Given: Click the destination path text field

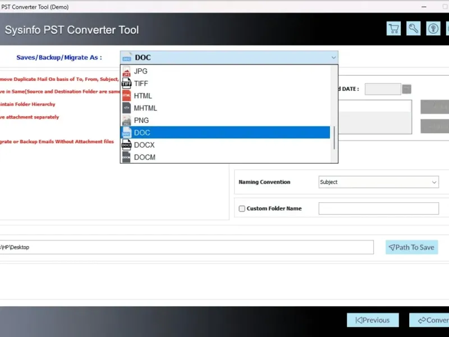Looking at the screenshot, I should click(x=186, y=247).
